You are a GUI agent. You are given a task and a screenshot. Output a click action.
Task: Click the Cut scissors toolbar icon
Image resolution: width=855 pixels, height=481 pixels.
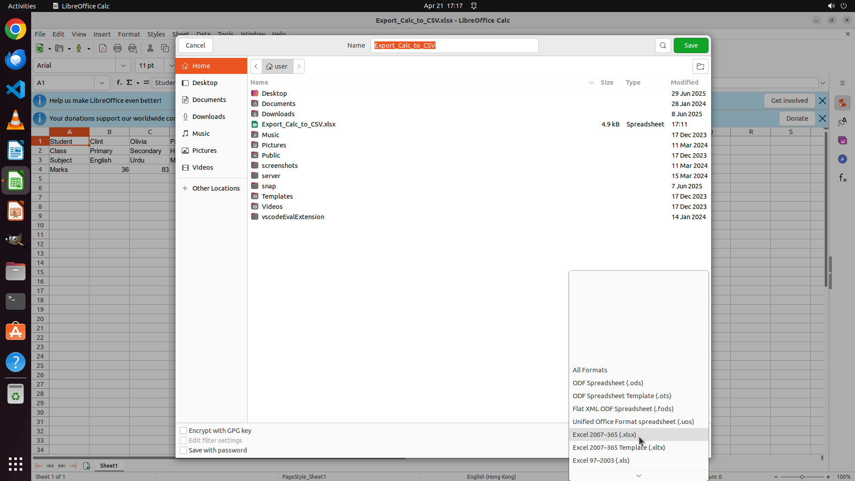[150, 48]
